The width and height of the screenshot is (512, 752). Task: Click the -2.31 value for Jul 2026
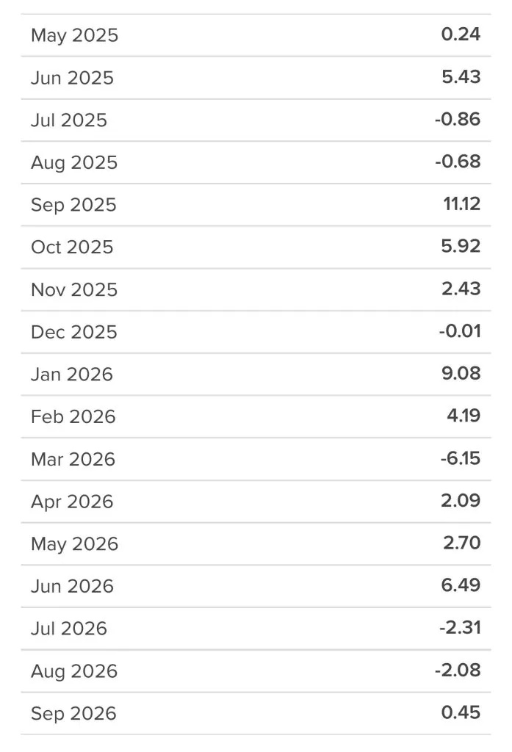coord(460,627)
